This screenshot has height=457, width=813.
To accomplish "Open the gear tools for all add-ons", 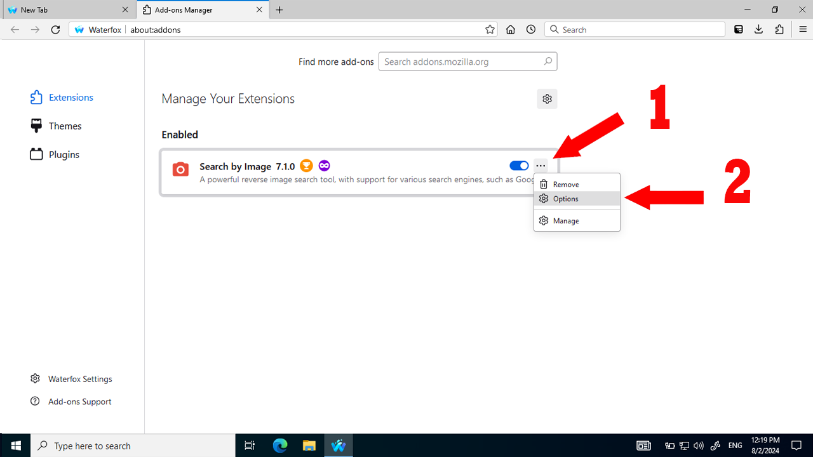I will point(547,99).
